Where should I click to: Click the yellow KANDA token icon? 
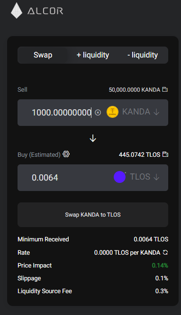point(112,112)
